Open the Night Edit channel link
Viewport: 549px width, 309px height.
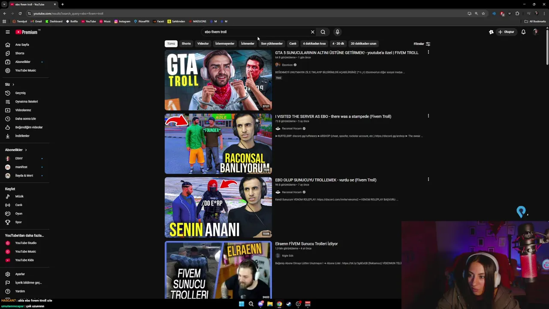[287, 256]
